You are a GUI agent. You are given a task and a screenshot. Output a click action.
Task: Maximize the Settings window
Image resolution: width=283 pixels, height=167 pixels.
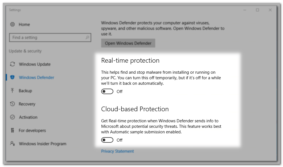click(257, 10)
